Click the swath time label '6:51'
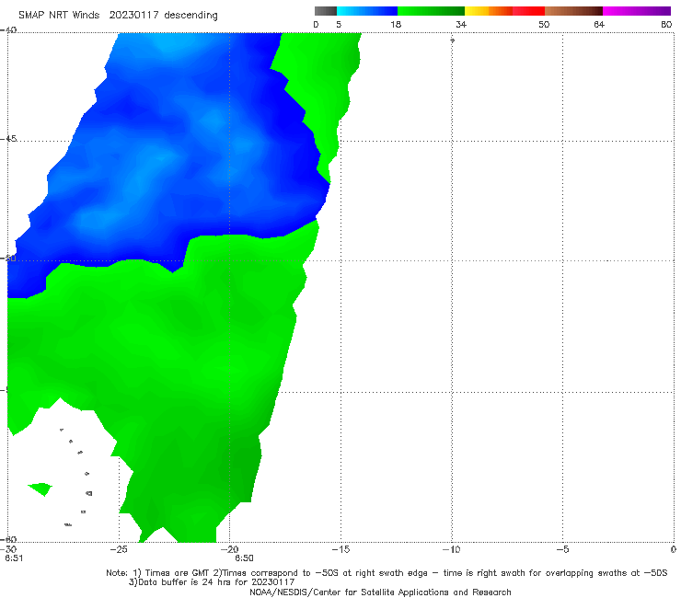The height and width of the screenshot is (598, 681). pos(14,558)
